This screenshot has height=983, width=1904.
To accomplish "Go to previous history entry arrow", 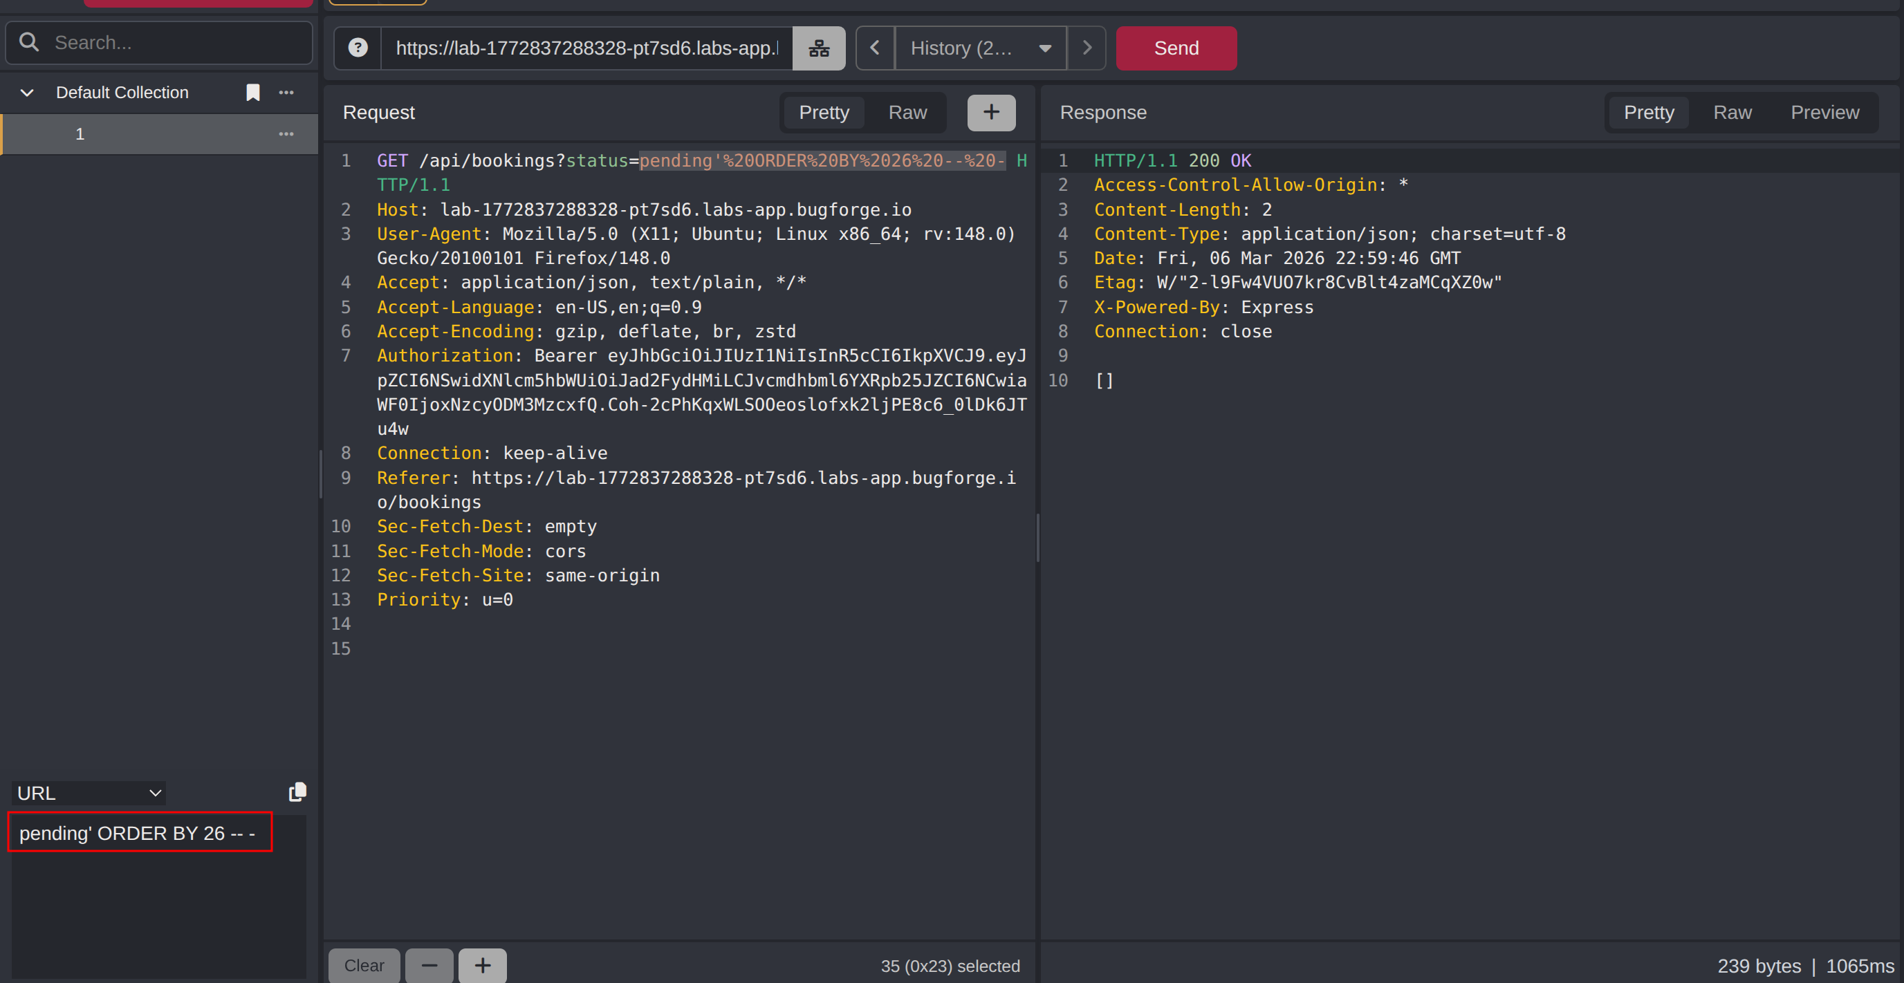I will 875,48.
